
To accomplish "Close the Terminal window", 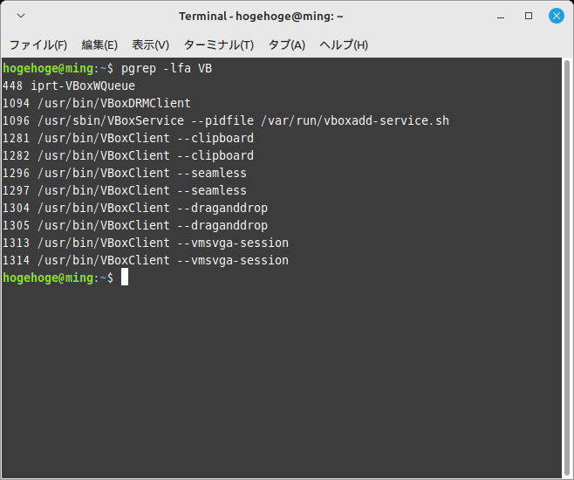I will [x=556, y=16].
